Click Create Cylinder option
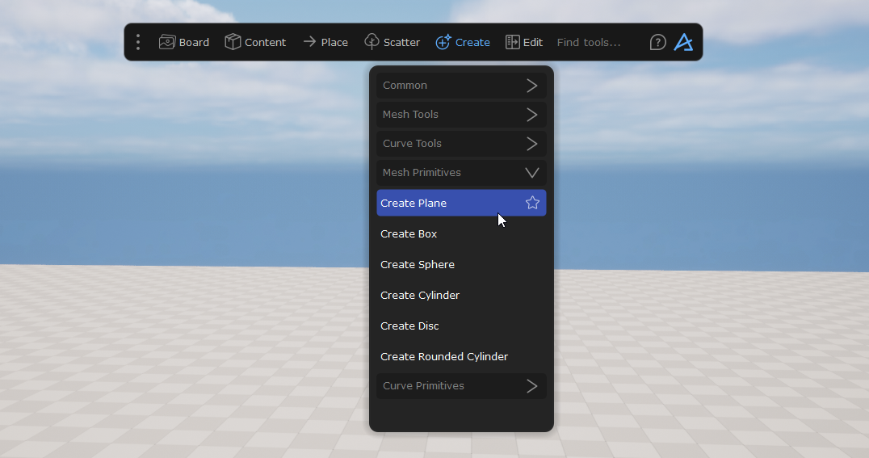The height and width of the screenshot is (458, 869). tap(420, 296)
